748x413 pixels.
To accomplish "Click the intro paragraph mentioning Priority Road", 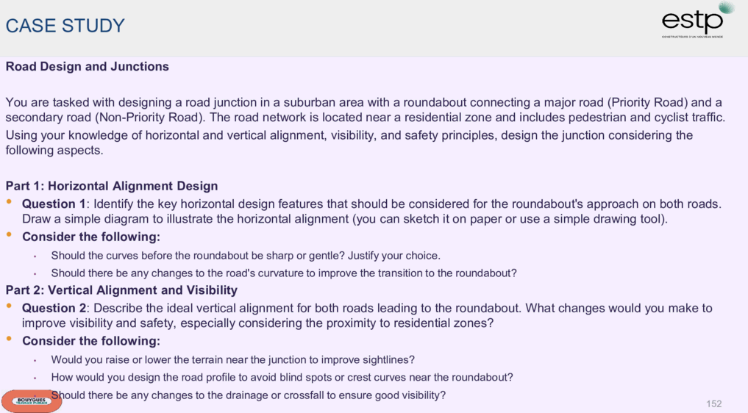I will (366, 109).
